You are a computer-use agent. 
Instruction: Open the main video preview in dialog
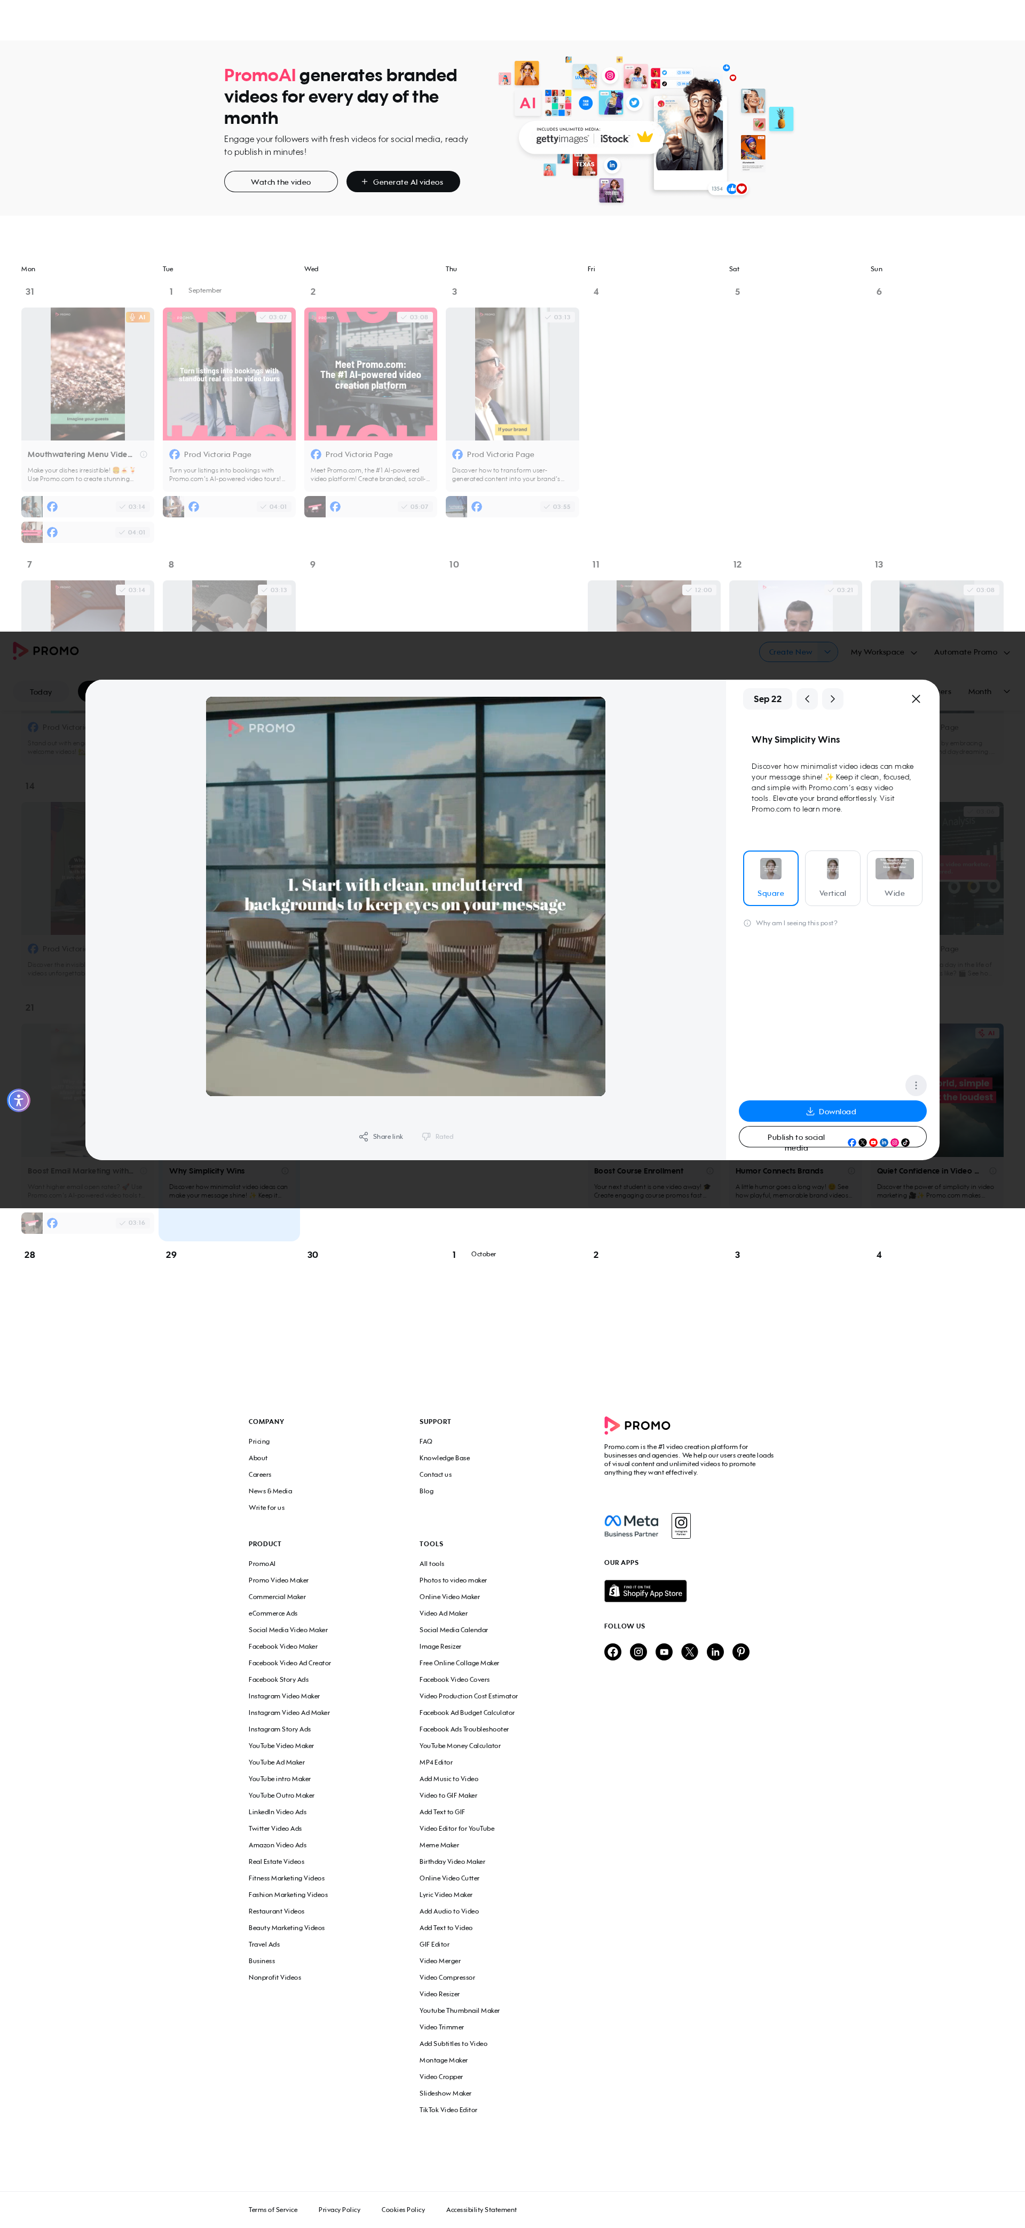click(x=406, y=896)
